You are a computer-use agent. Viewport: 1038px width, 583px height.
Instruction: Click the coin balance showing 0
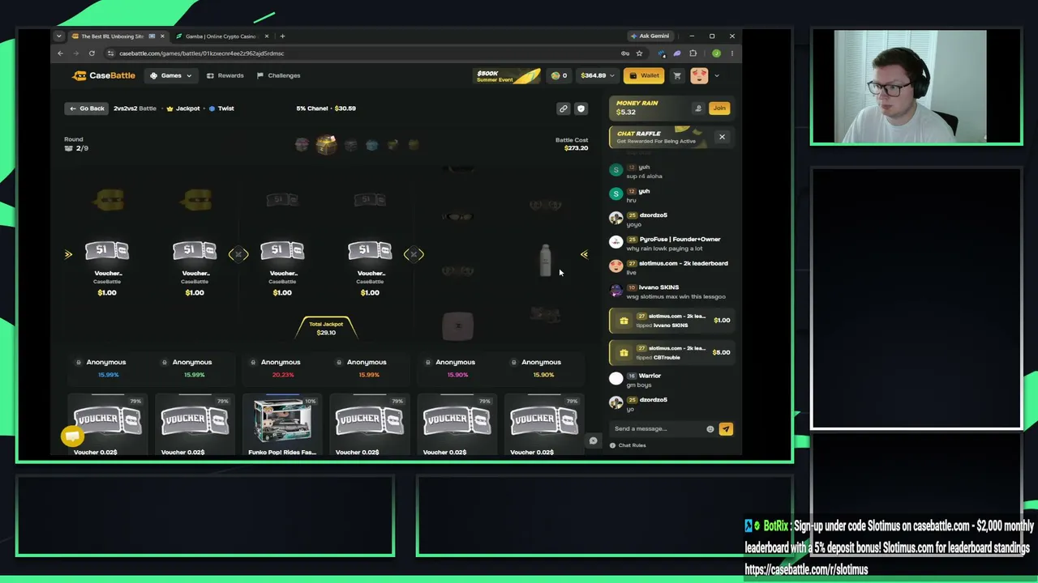(x=559, y=75)
